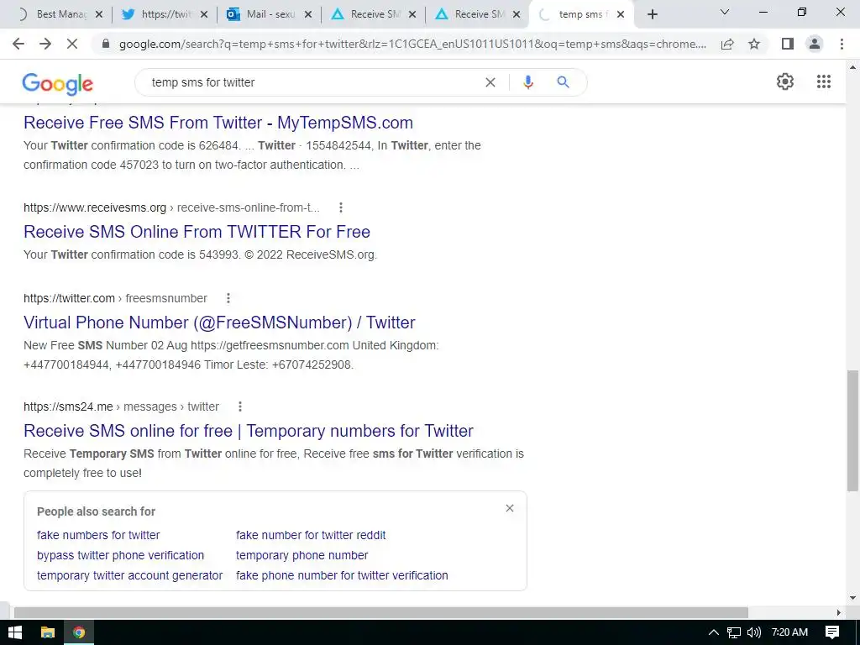Click the https://www.receivesms.org URL text
The image size is (860, 645).
coord(95,207)
